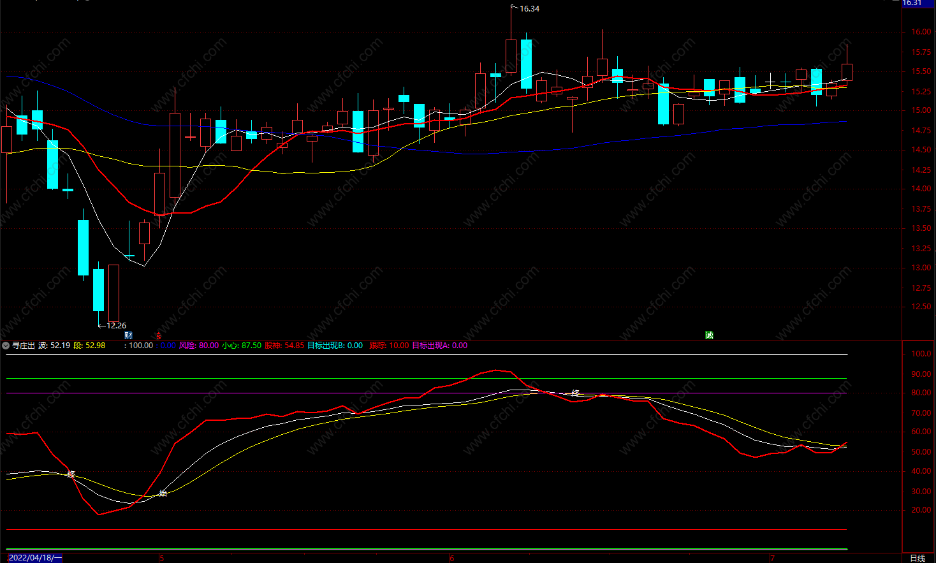Screen dimensions: 936x563
Task: Click the 100.0 indicator axis label
Action: coord(921,354)
